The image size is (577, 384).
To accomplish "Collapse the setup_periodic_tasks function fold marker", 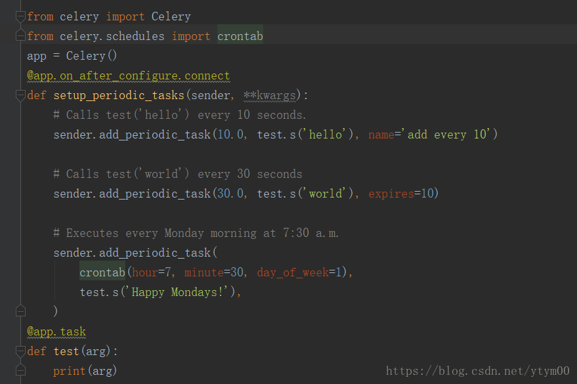I will [20, 95].
